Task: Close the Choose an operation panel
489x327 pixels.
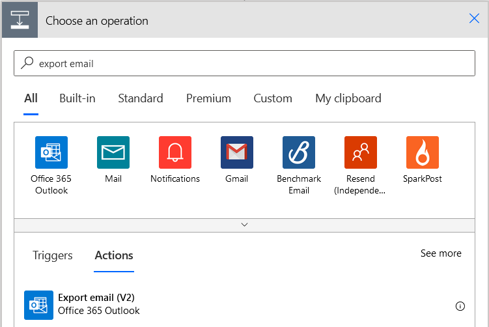Action: pyautogui.click(x=474, y=18)
